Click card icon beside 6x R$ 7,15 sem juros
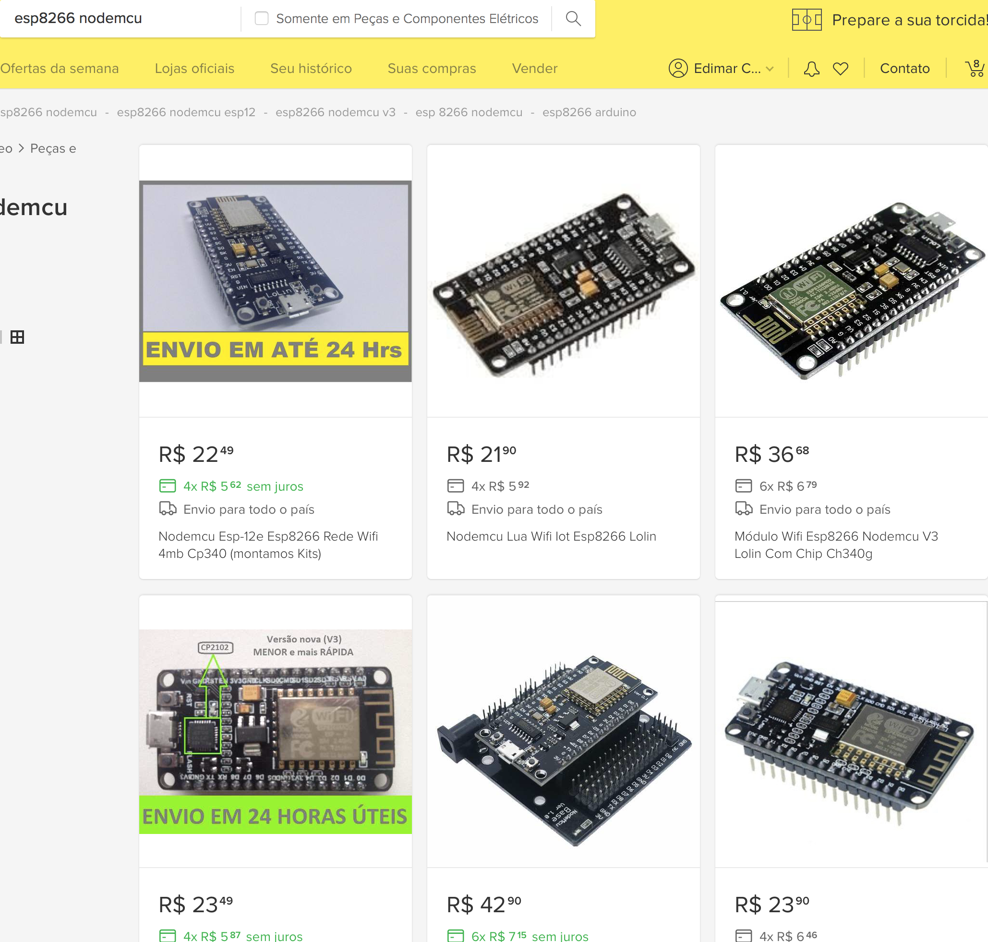The image size is (988, 942). coord(455,935)
